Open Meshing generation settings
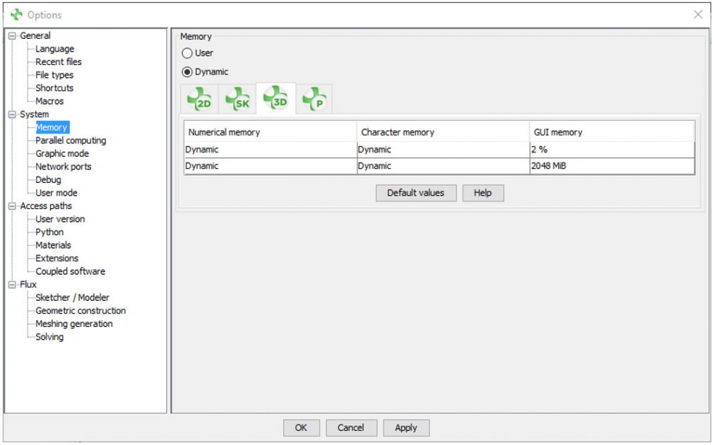This screenshot has height=445, width=714. tap(74, 324)
